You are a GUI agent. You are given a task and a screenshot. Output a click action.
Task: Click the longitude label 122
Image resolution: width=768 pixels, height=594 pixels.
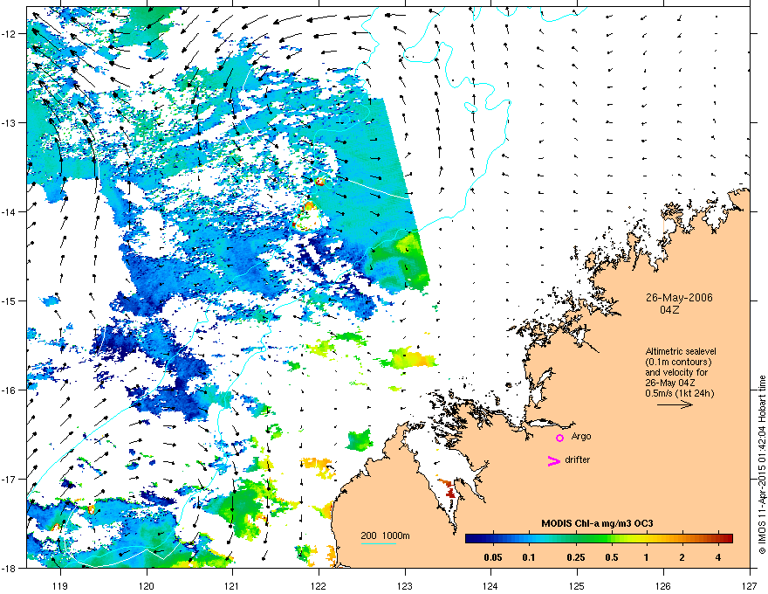click(x=319, y=585)
